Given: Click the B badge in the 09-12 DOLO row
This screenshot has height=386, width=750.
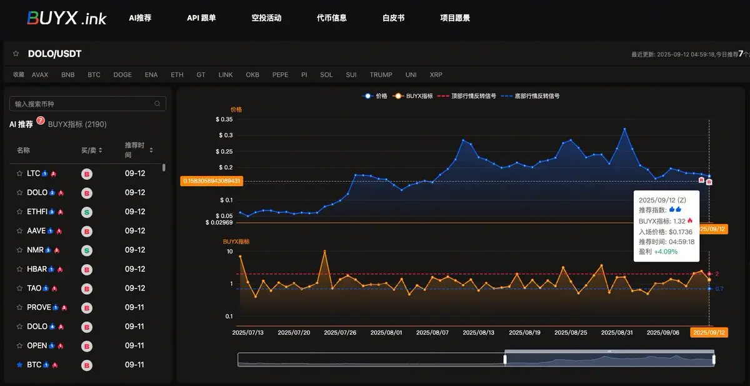Looking at the screenshot, I should [87, 193].
